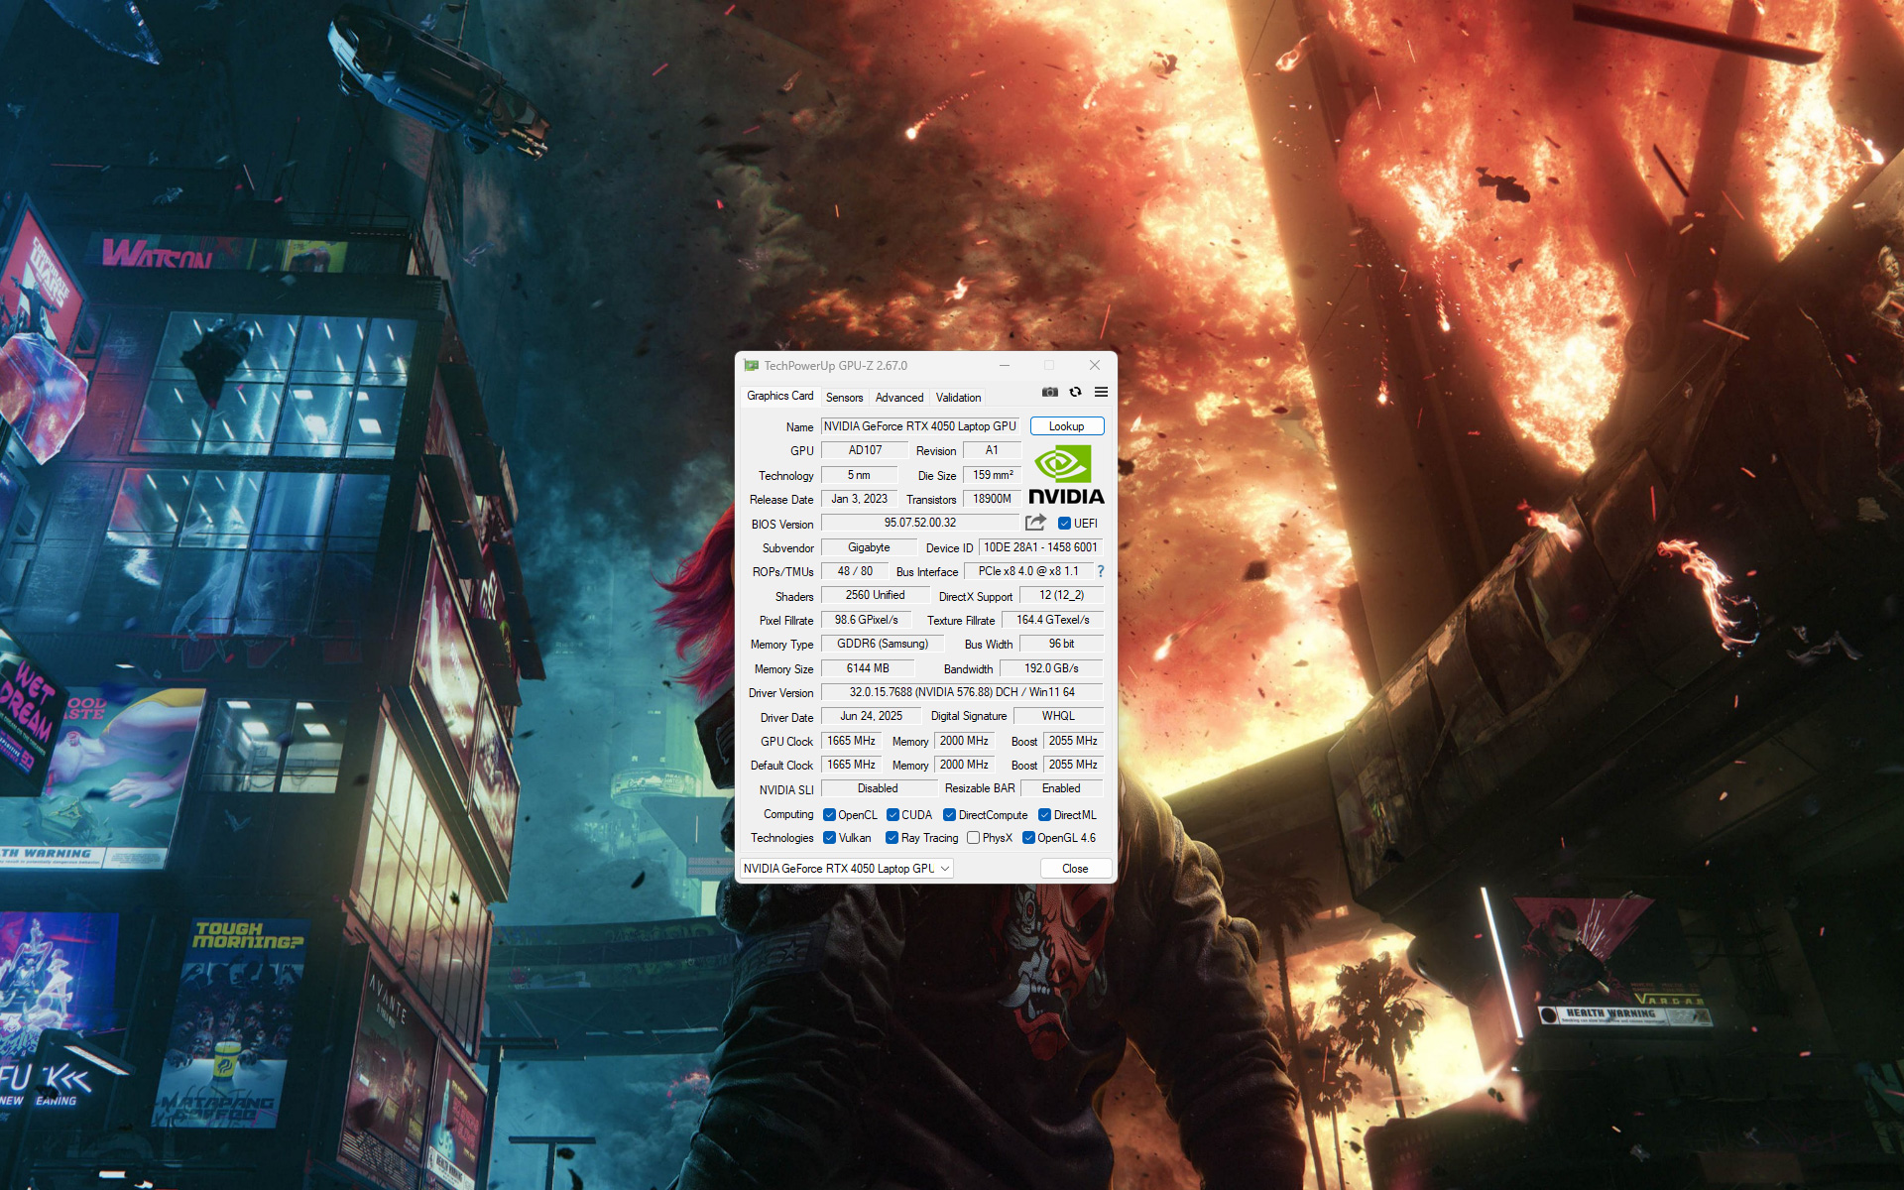Toggle the DirectML checkbox
Screen dimensions: 1904x1190
[1044, 815]
